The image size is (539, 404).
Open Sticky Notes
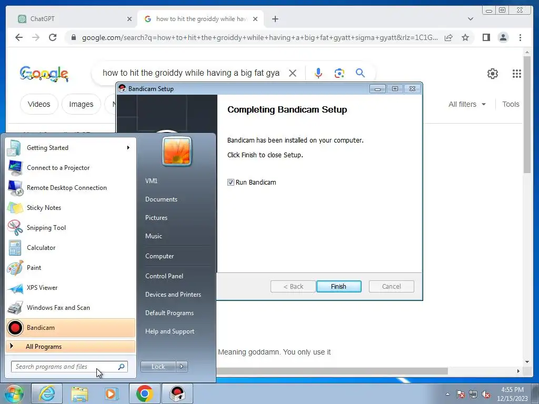click(71, 207)
